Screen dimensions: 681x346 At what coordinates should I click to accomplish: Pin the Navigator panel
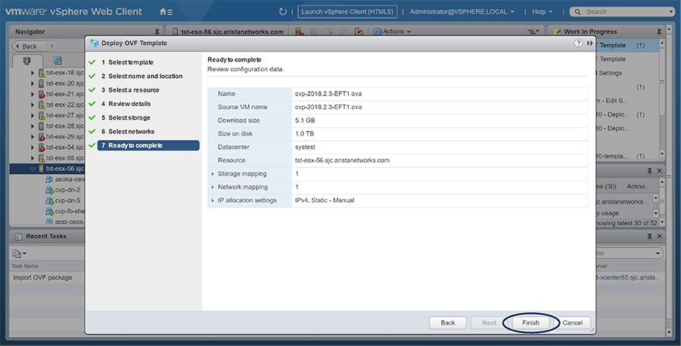point(157,31)
